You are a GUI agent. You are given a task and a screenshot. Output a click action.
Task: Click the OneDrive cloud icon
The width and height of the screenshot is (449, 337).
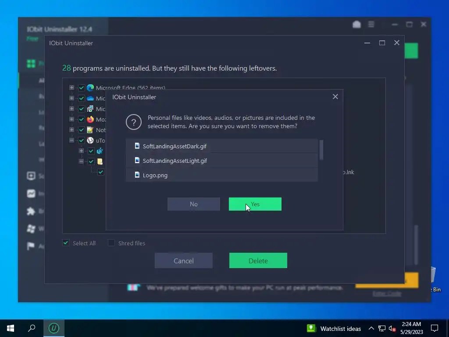click(90, 98)
